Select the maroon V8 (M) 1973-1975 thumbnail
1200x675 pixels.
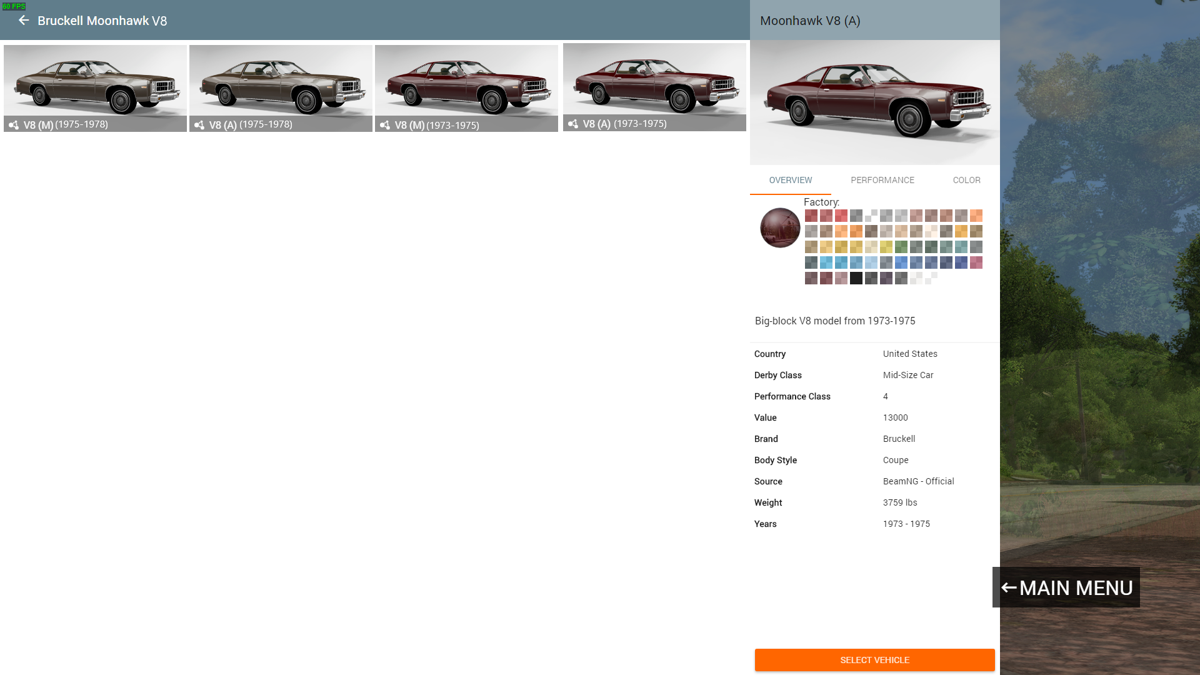pos(466,88)
